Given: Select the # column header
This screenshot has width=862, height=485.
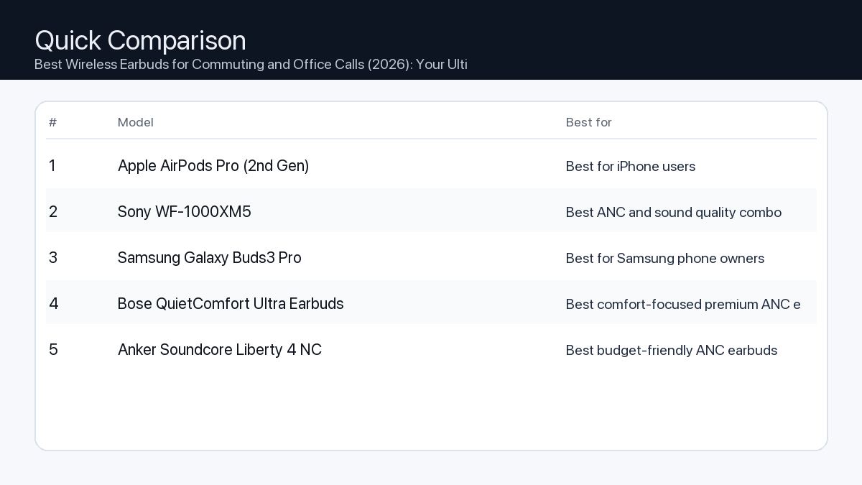Looking at the screenshot, I should [x=52, y=122].
